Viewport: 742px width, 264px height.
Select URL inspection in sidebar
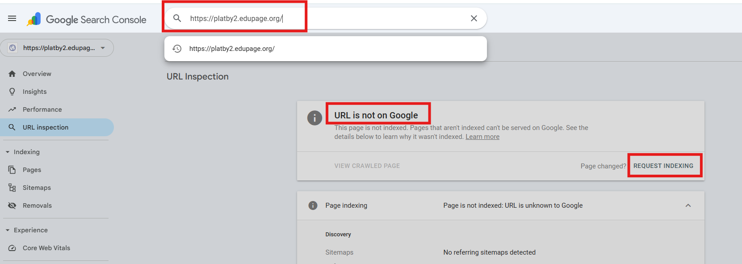click(46, 127)
